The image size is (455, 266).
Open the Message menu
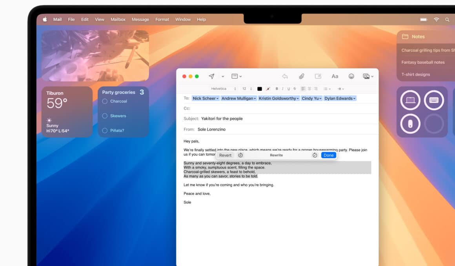tap(140, 20)
